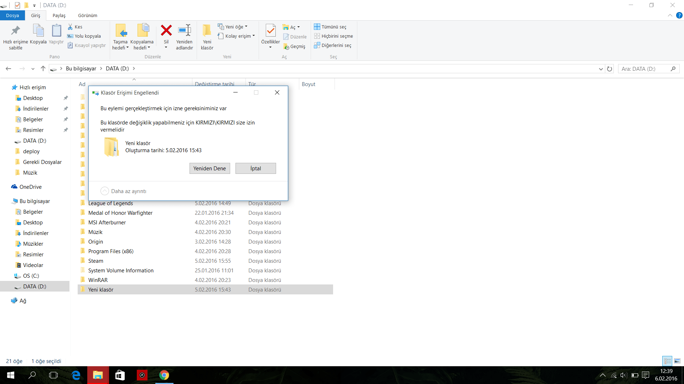This screenshot has height=384, width=684.
Task: Open the Görünüm ribbon tab
Action: click(x=87, y=15)
